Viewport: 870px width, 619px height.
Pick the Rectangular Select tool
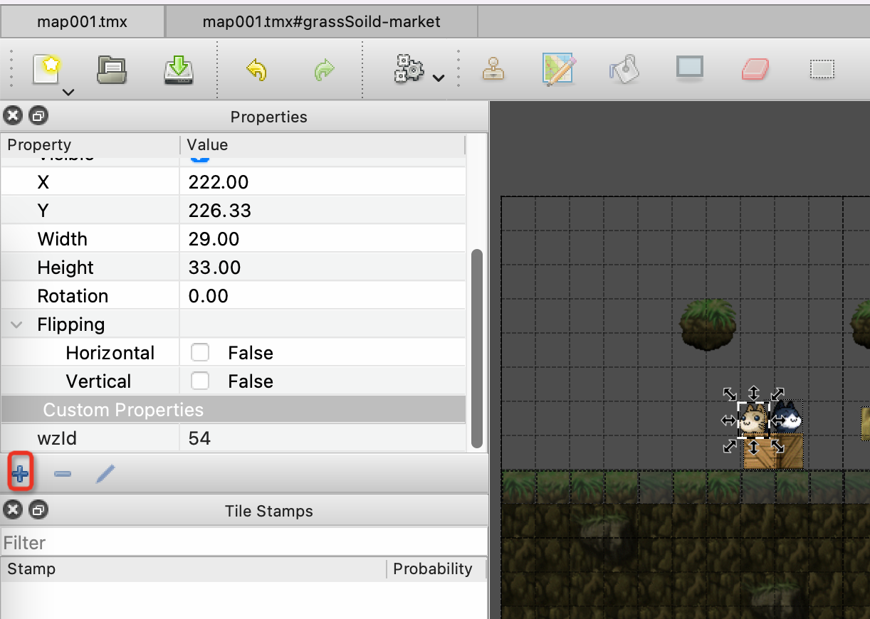(x=822, y=69)
